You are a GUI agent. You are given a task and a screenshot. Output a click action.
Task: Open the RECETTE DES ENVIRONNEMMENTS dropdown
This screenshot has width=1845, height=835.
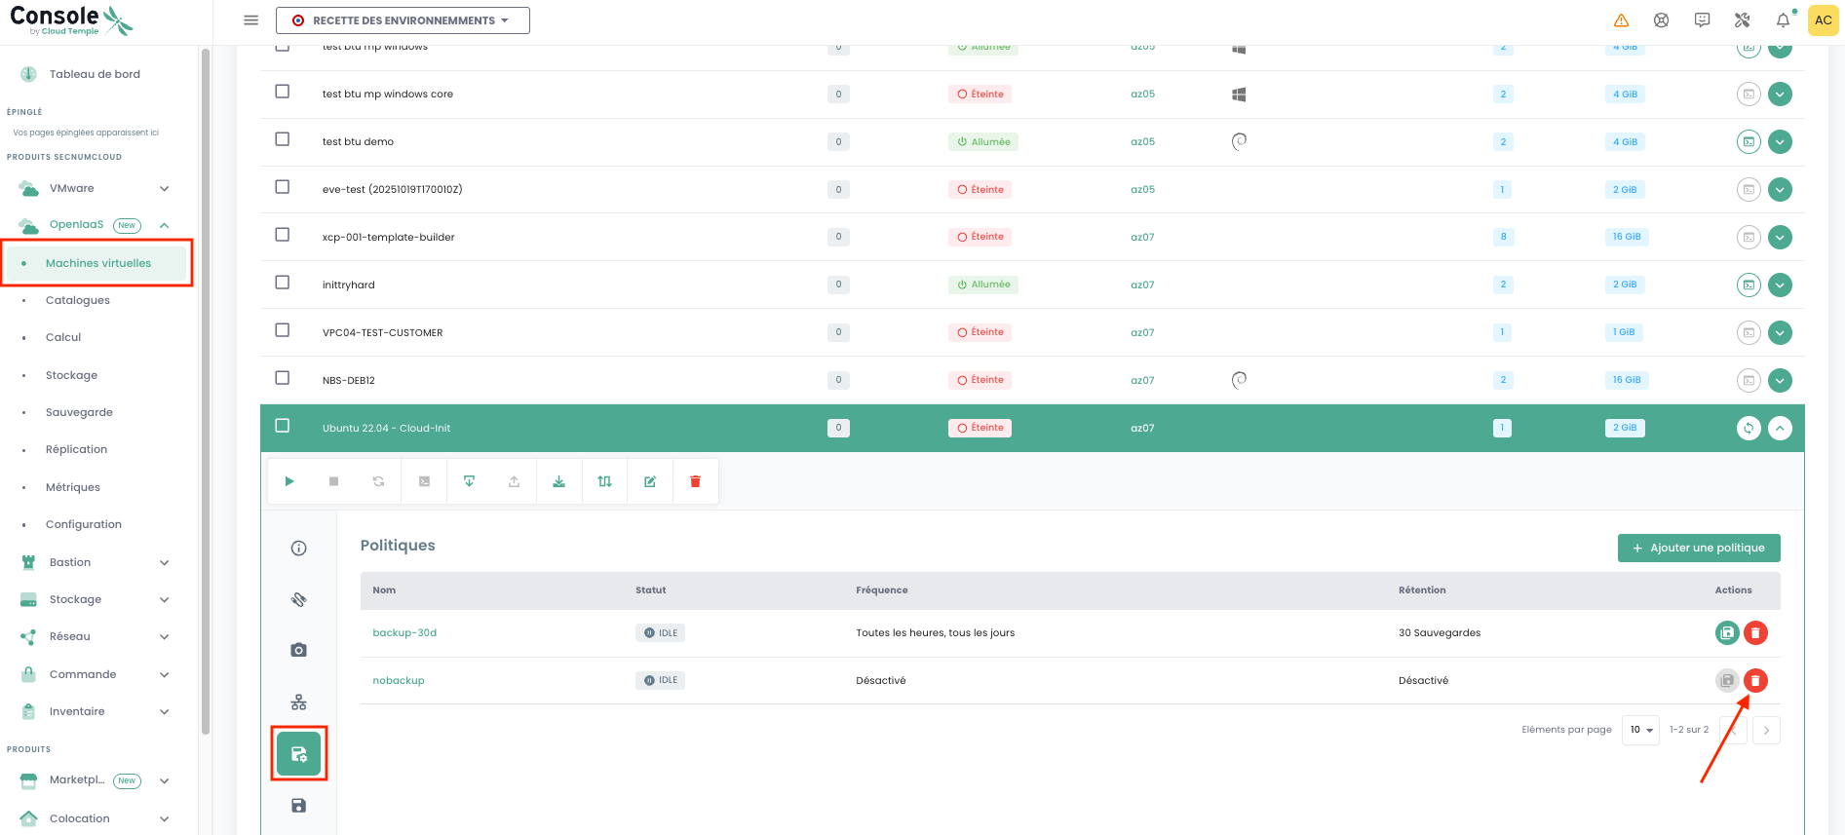(x=403, y=20)
